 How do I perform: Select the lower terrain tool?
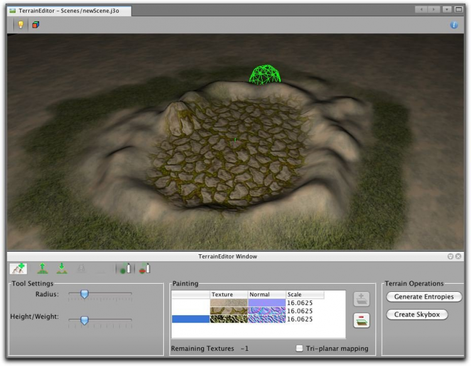(x=62, y=269)
